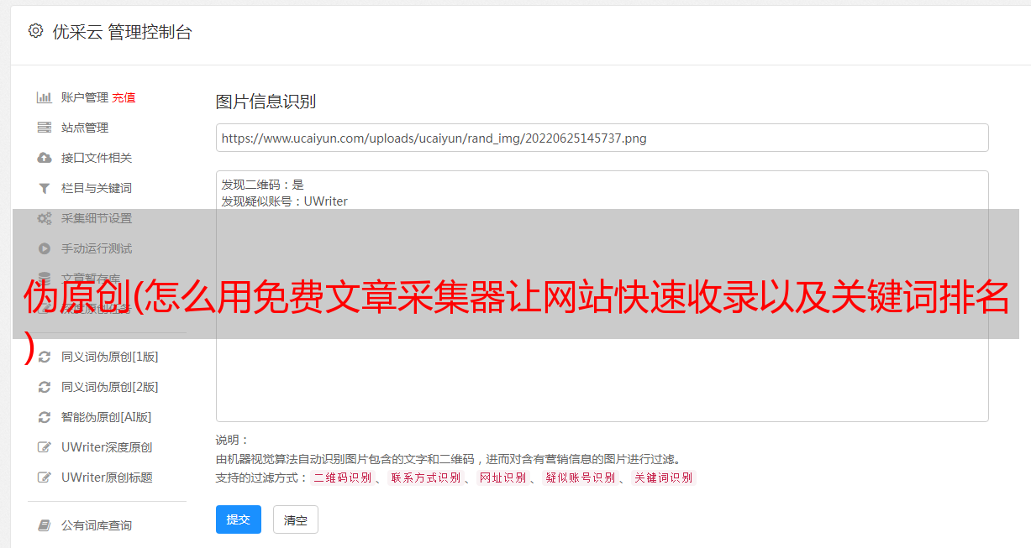The width and height of the screenshot is (1031, 548).
Task: Click the 发现二维码：是 result line
Action: (x=263, y=185)
